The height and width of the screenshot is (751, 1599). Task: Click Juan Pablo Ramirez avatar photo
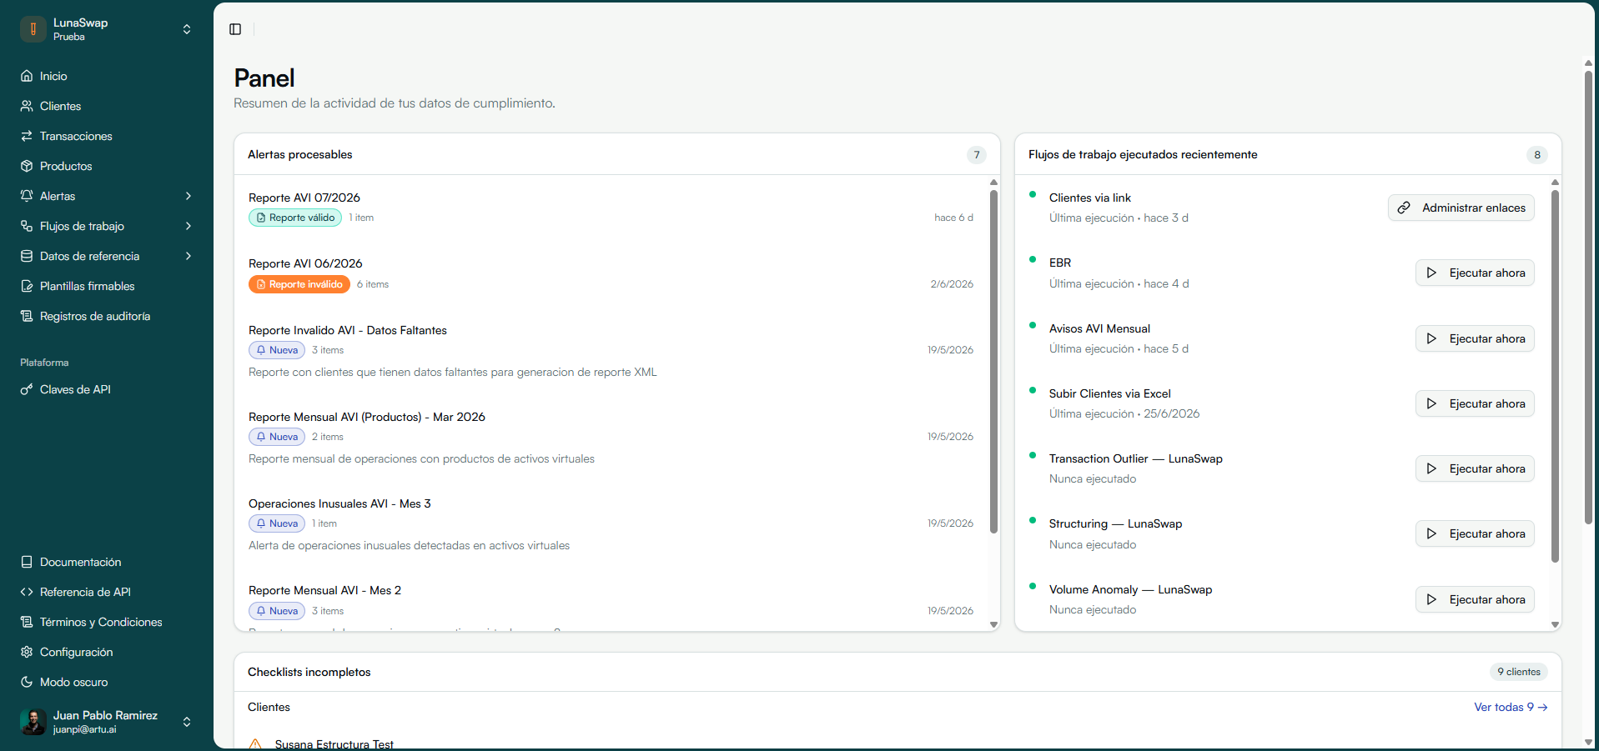(x=33, y=722)
